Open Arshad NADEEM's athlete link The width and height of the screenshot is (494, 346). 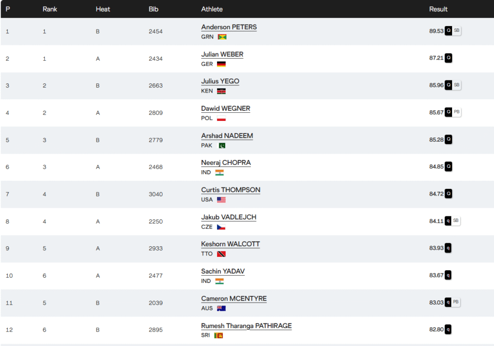pos(227,136)
